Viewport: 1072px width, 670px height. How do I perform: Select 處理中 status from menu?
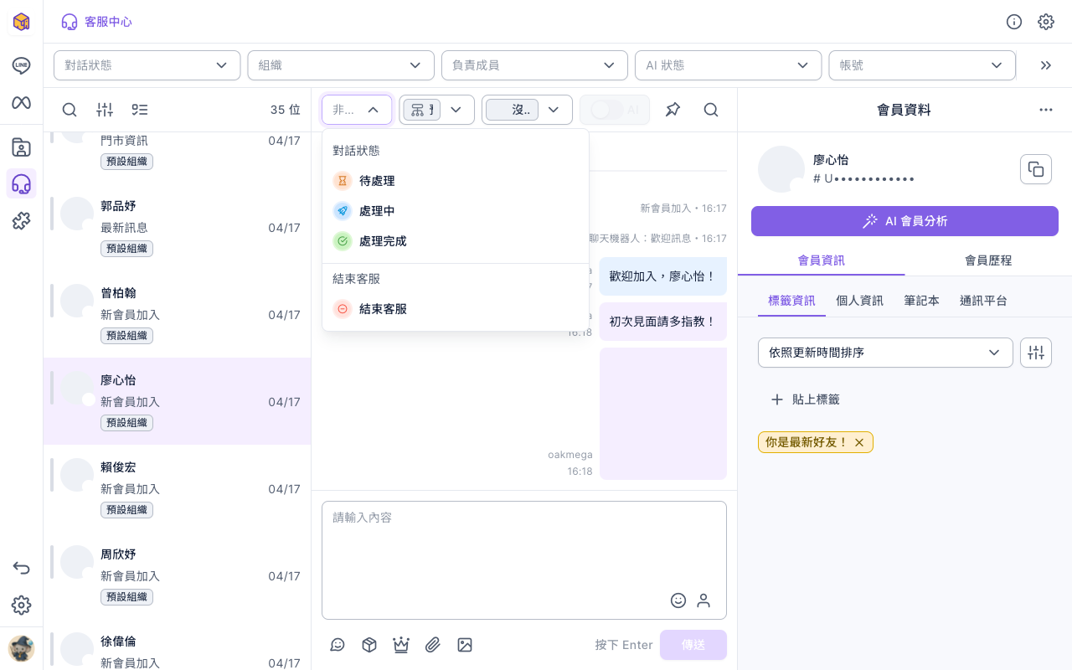(456, 211)
